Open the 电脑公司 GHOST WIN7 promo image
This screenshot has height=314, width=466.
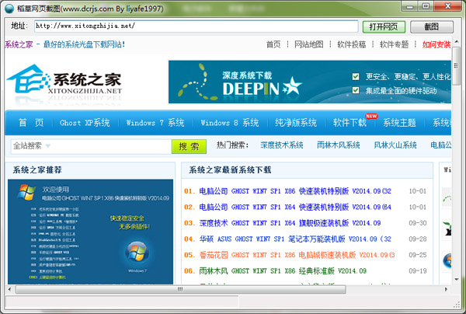[x=90, y=232]
